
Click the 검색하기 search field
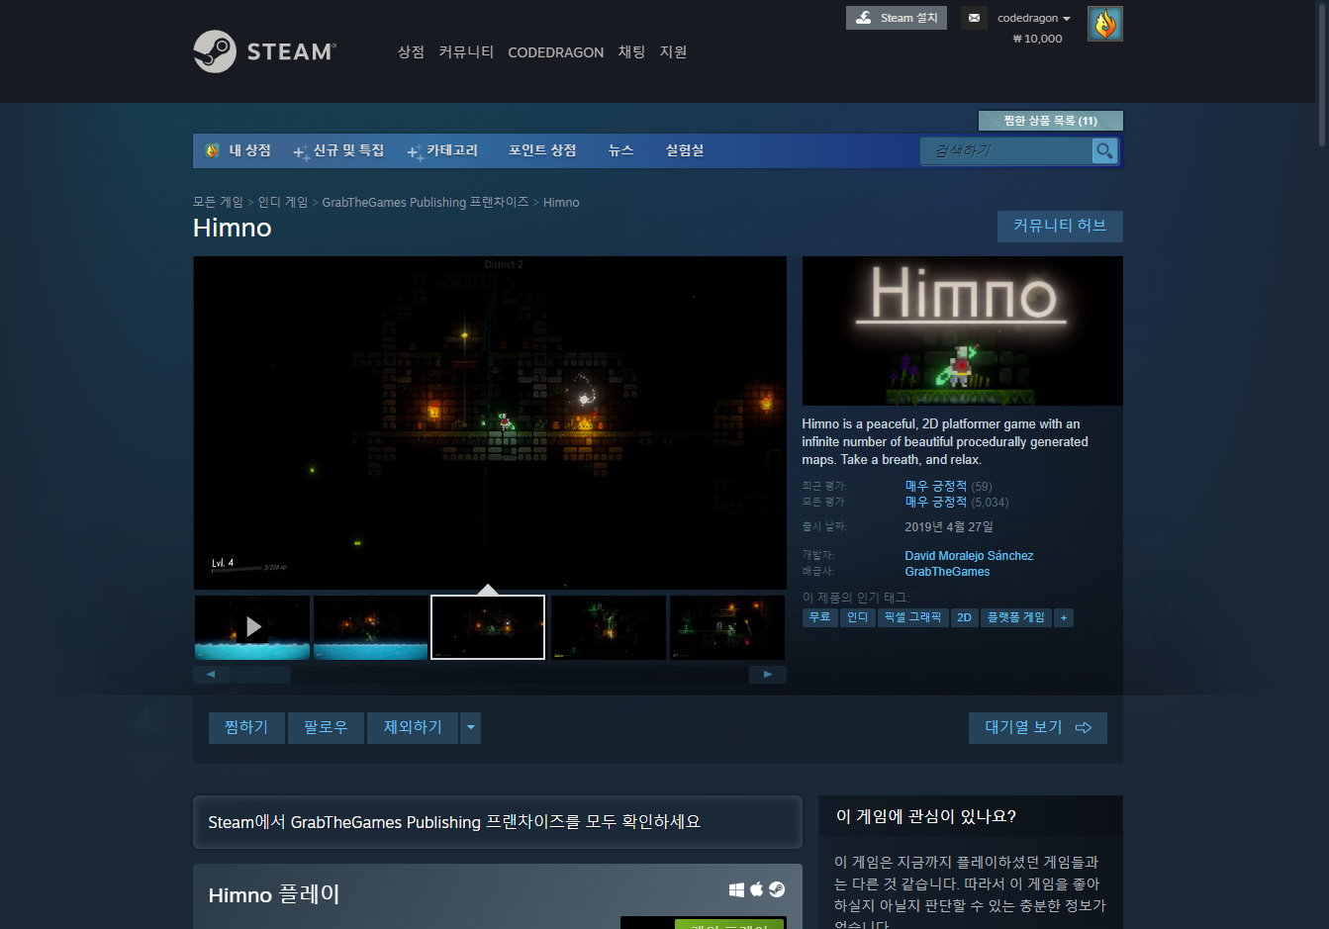point(1006,150)
